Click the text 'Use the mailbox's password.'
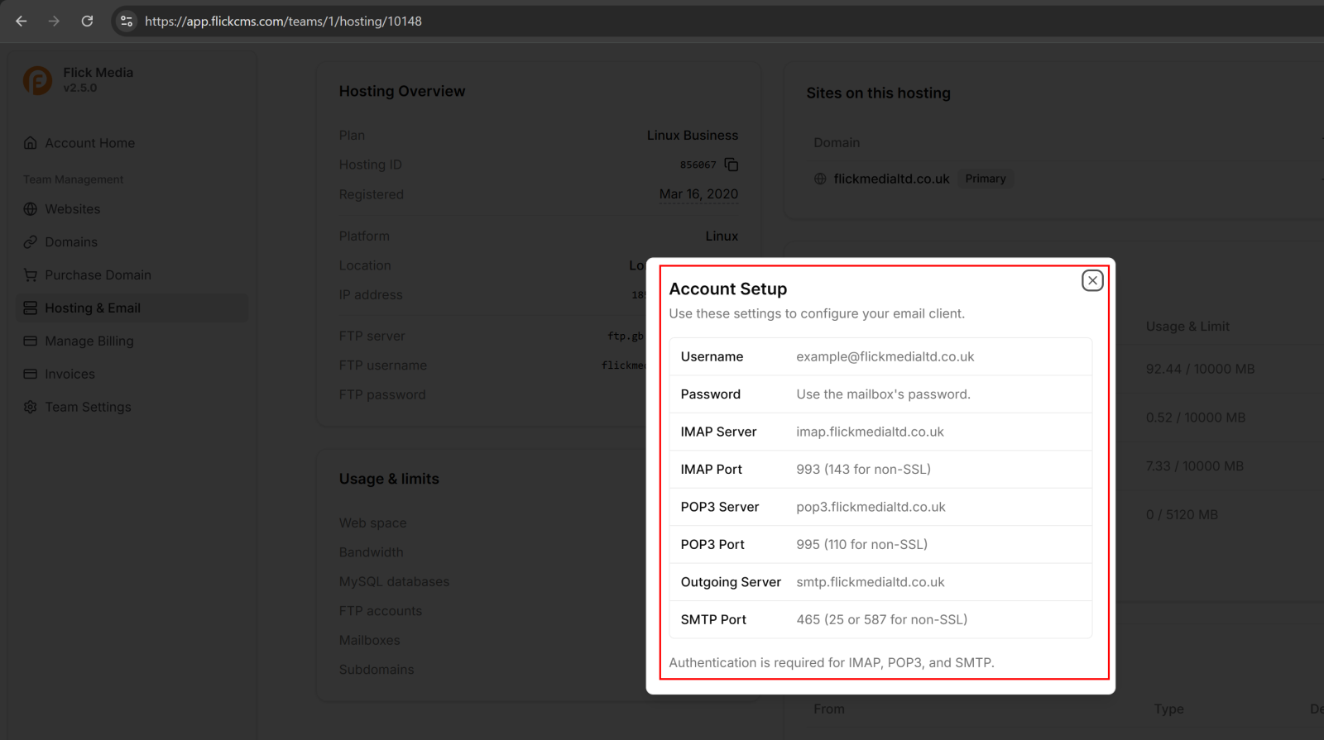This screenshot has height=740, width=1324. point(883,394)
